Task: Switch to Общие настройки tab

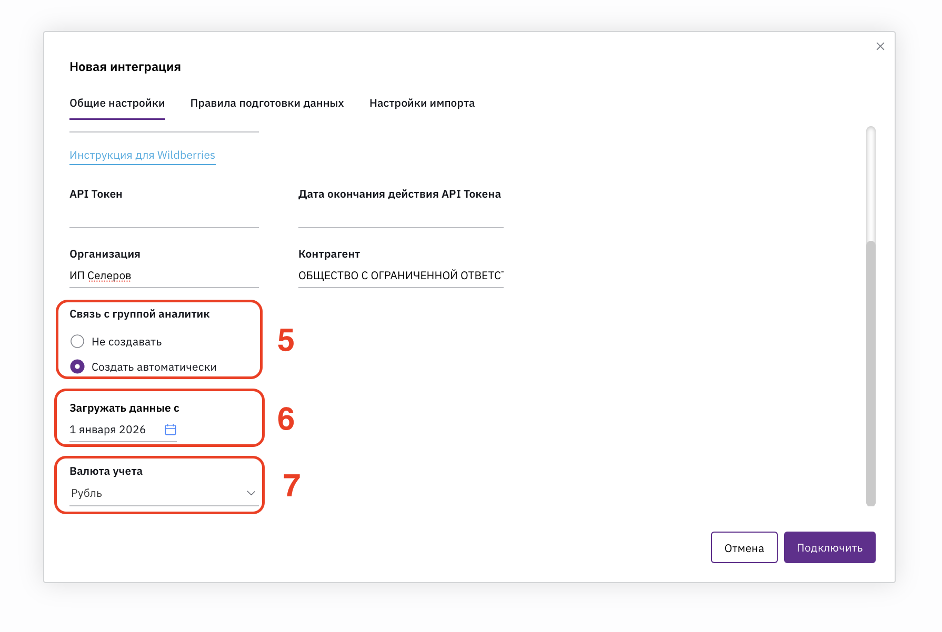Action: [117, 103]
